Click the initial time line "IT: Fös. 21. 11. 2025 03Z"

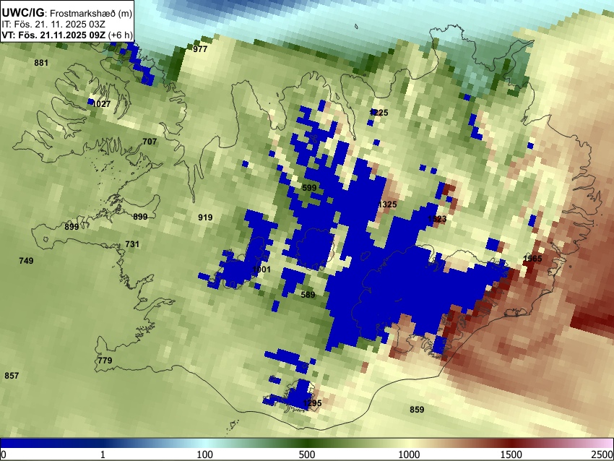tap(53, 25)
